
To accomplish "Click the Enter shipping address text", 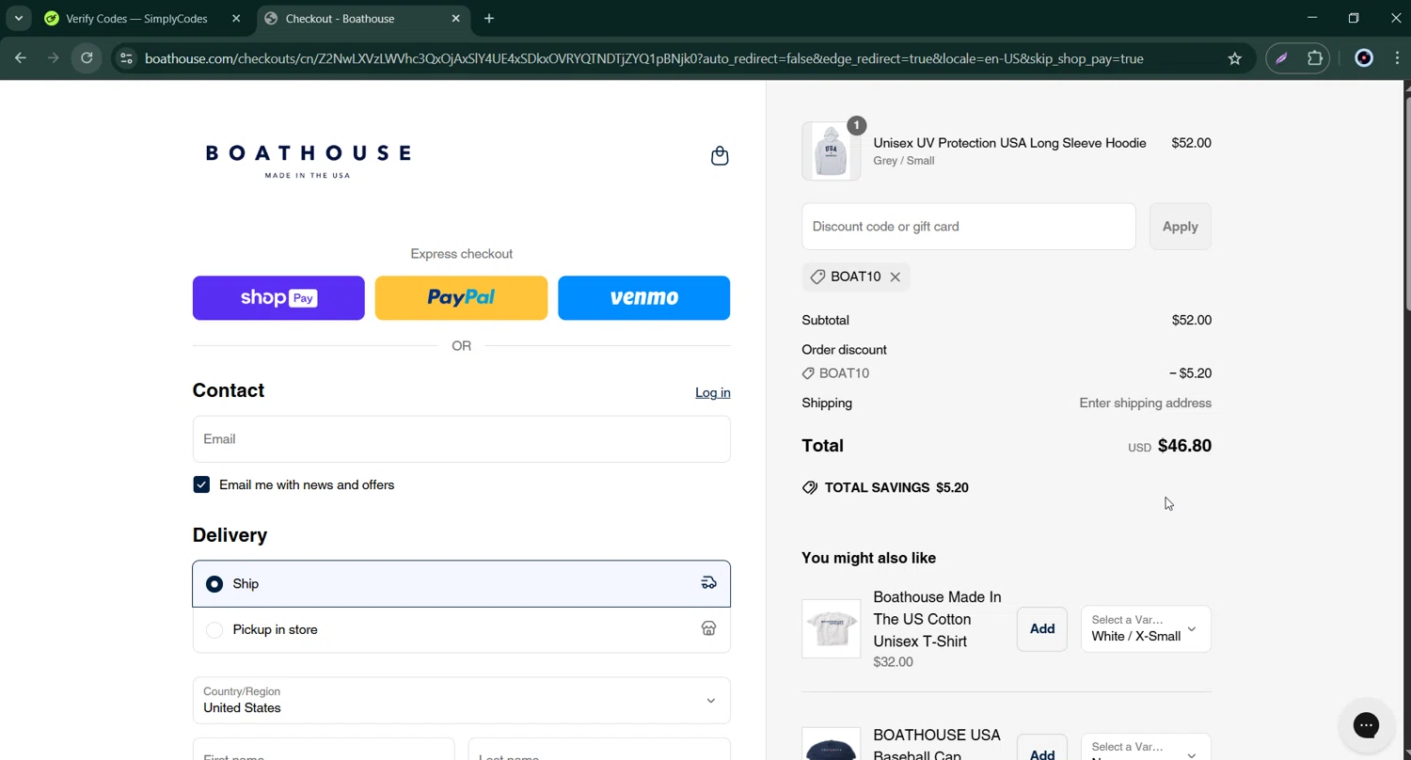I will tap(1145, 403).
